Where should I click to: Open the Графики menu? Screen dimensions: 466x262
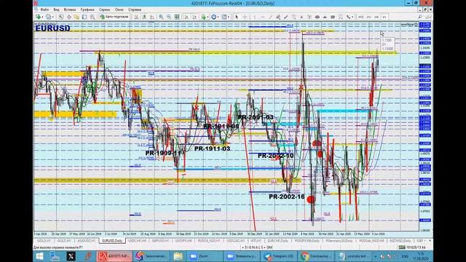point(87,9)
